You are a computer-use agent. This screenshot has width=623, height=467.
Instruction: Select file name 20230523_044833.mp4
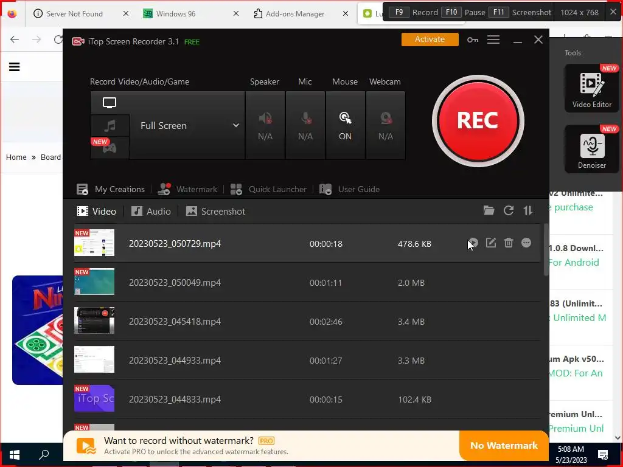point(175,400)
